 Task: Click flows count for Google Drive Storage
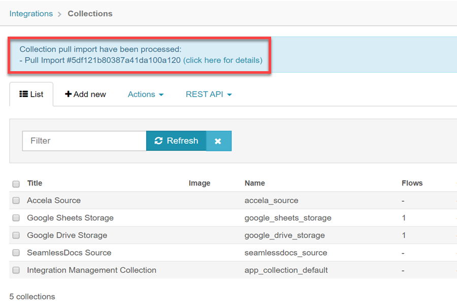tap(404, 235)
